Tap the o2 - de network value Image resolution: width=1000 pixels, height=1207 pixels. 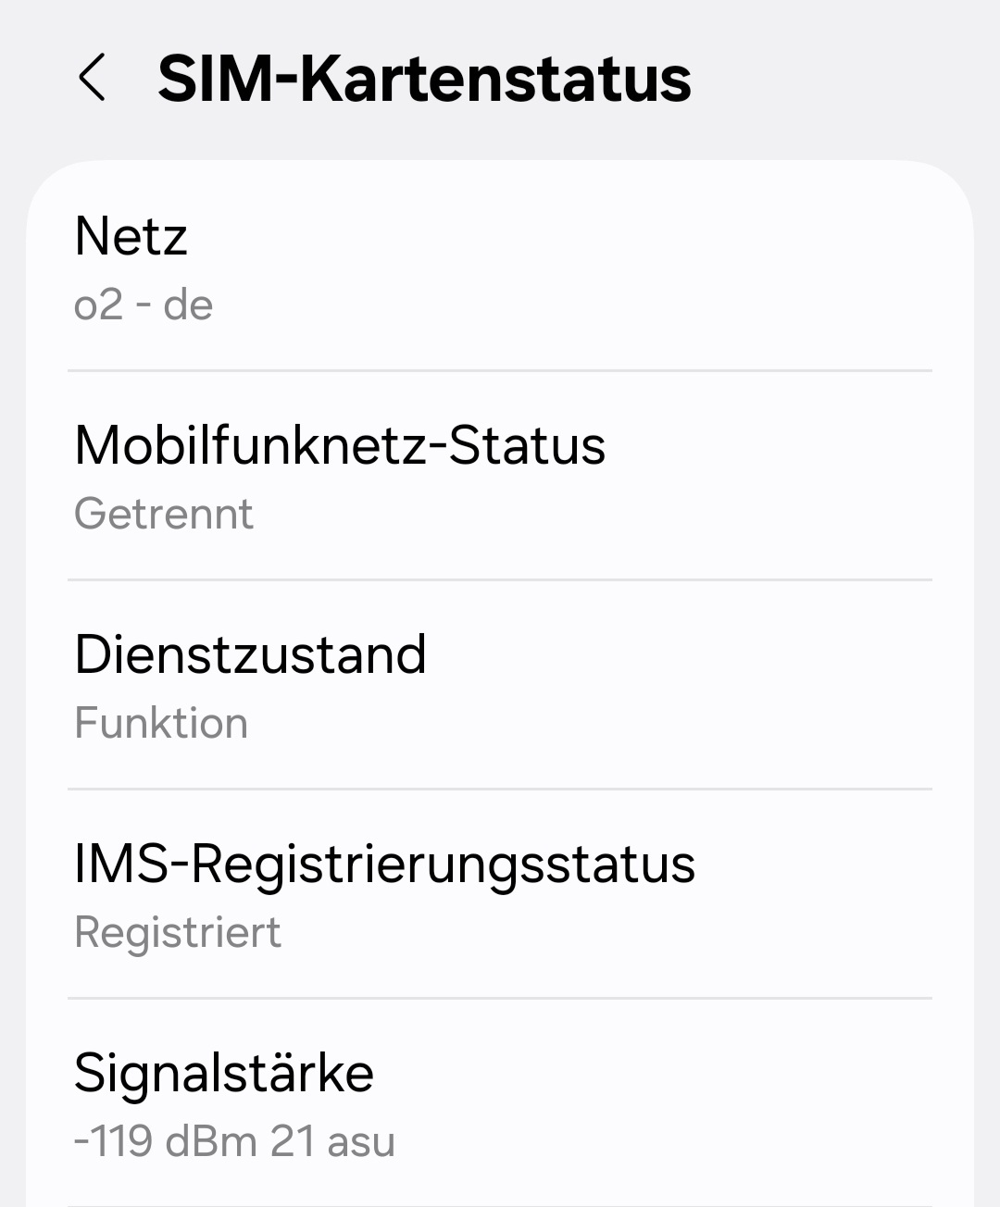pyautogui.click(x=144, y=305)
